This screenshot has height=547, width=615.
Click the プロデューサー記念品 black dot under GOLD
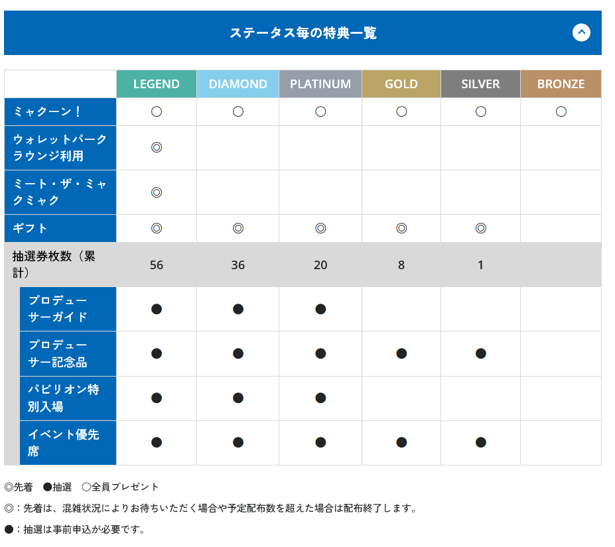tap(401, 353)
